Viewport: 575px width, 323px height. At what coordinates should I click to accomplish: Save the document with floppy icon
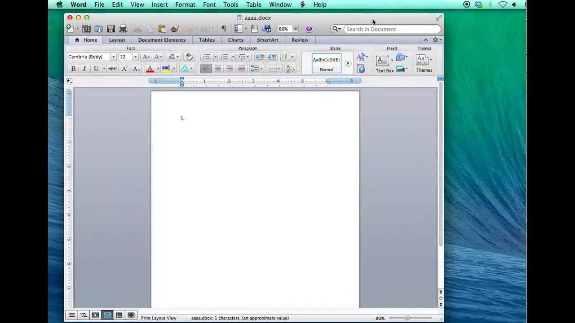coord(111,29)
